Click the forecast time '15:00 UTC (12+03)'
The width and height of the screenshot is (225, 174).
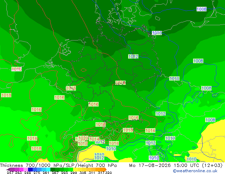pos(198,165)
